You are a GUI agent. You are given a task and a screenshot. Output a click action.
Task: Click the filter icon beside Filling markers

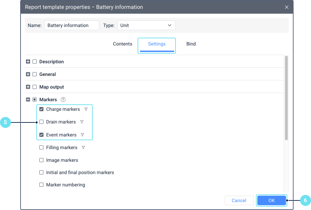point(83,148)
